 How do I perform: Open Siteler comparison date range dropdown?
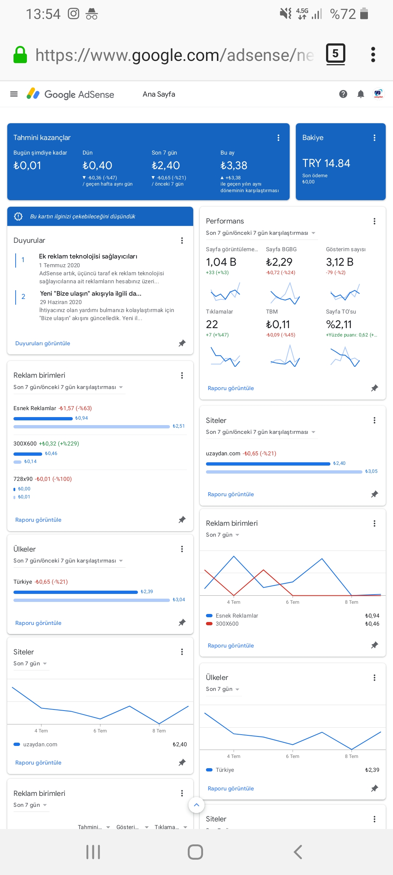point(261,432)
